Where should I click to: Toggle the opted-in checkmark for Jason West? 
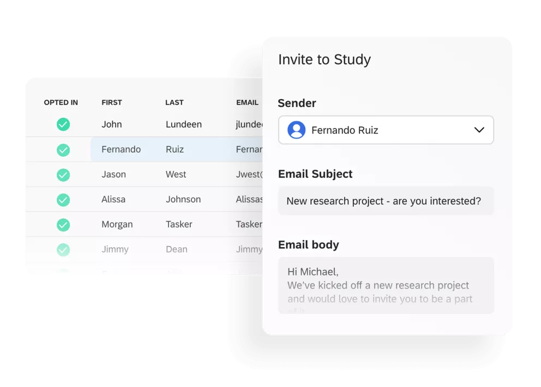pos(63,175)
